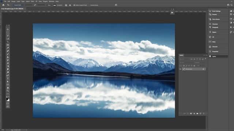Swap foreground and background colors
Screen dimensions: 234x131
click(9, 97)
